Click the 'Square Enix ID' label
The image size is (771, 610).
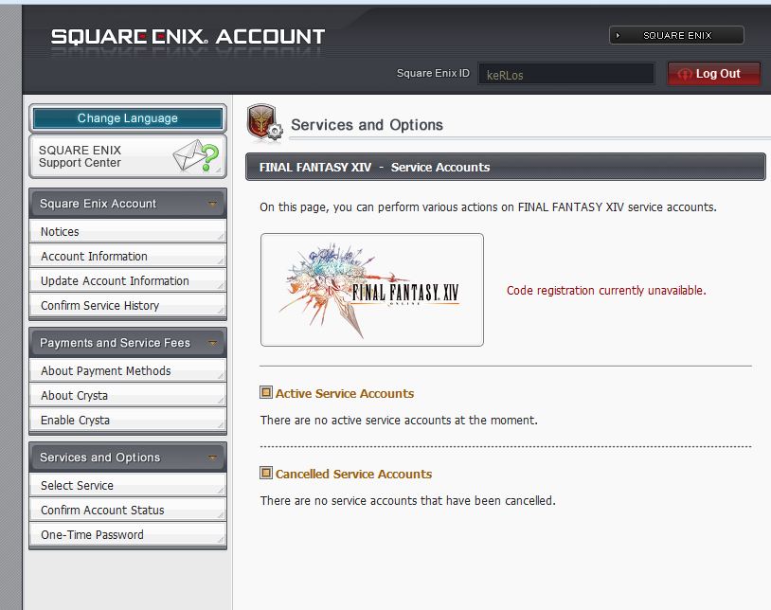(433, 73)
